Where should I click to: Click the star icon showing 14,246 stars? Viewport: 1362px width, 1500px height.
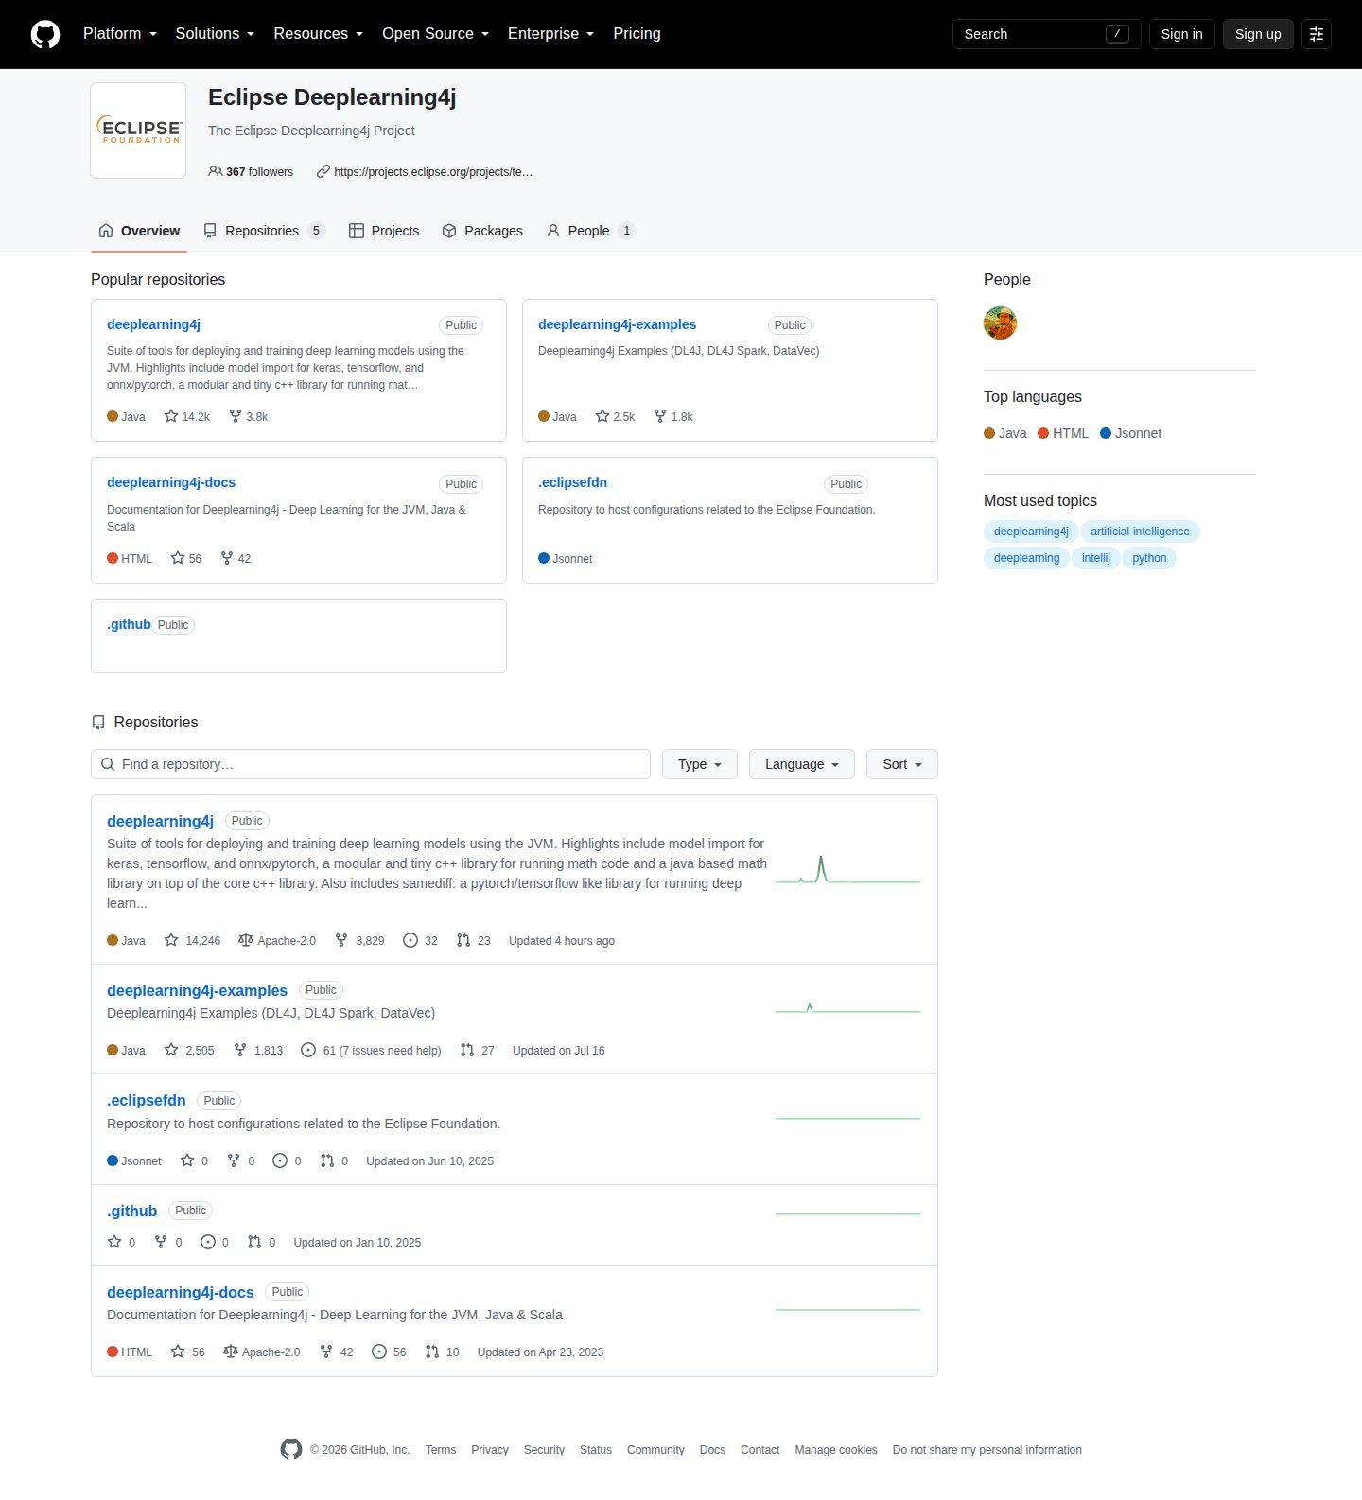pos(171,940)
